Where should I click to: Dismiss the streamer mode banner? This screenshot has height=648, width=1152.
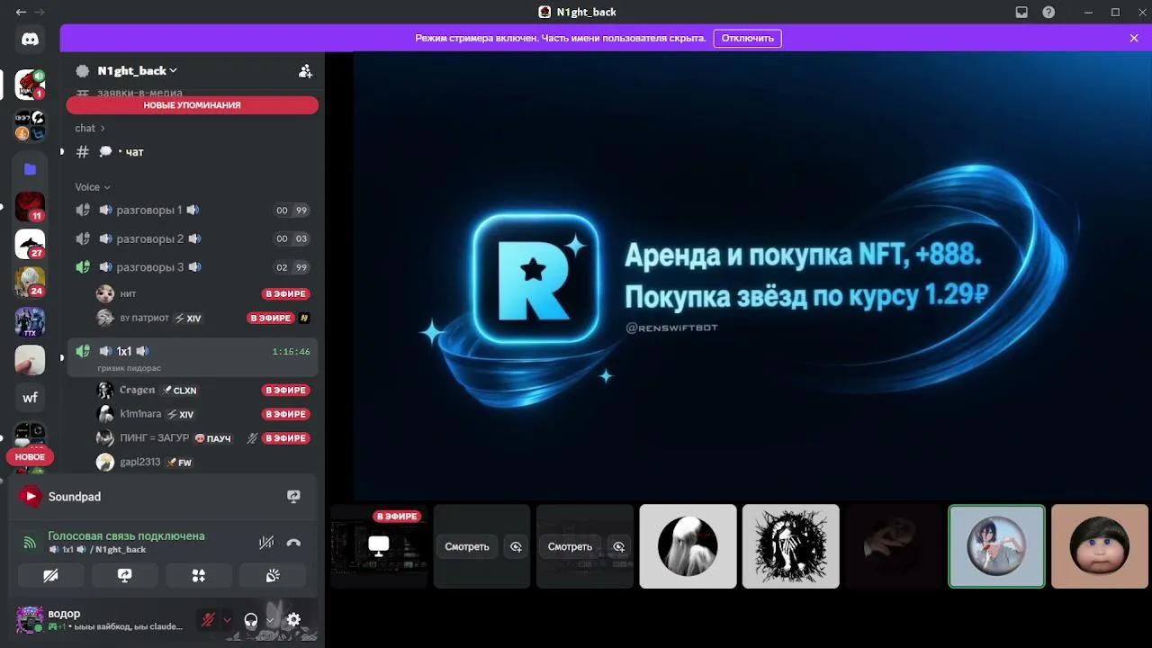pyautogui.click(x=1134, y=39)
